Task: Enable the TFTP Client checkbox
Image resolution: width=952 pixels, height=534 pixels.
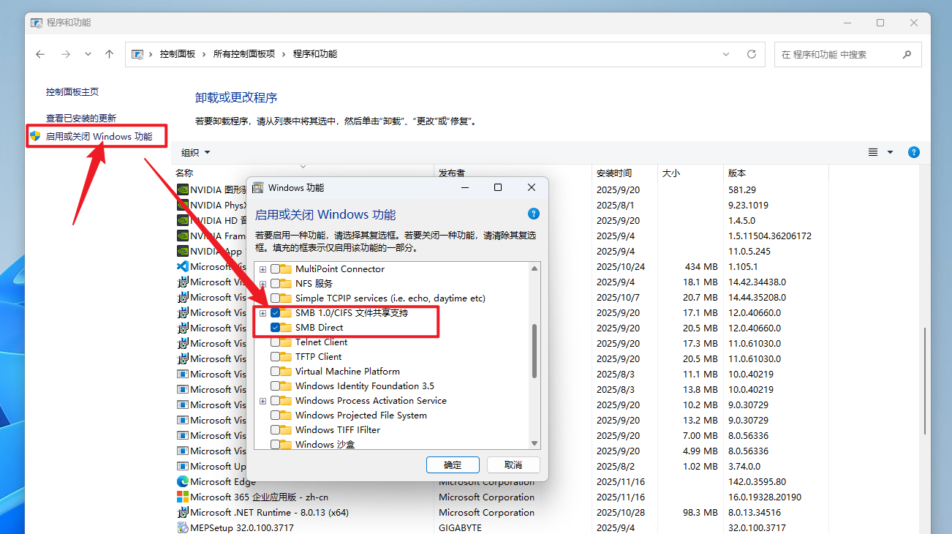Action: [x=276, y=356]
